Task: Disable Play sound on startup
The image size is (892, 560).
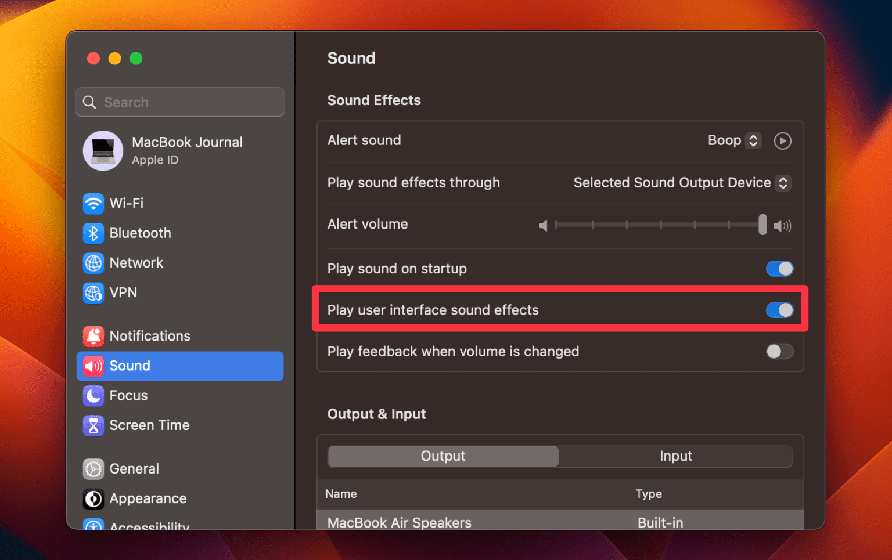Action: 780,269
